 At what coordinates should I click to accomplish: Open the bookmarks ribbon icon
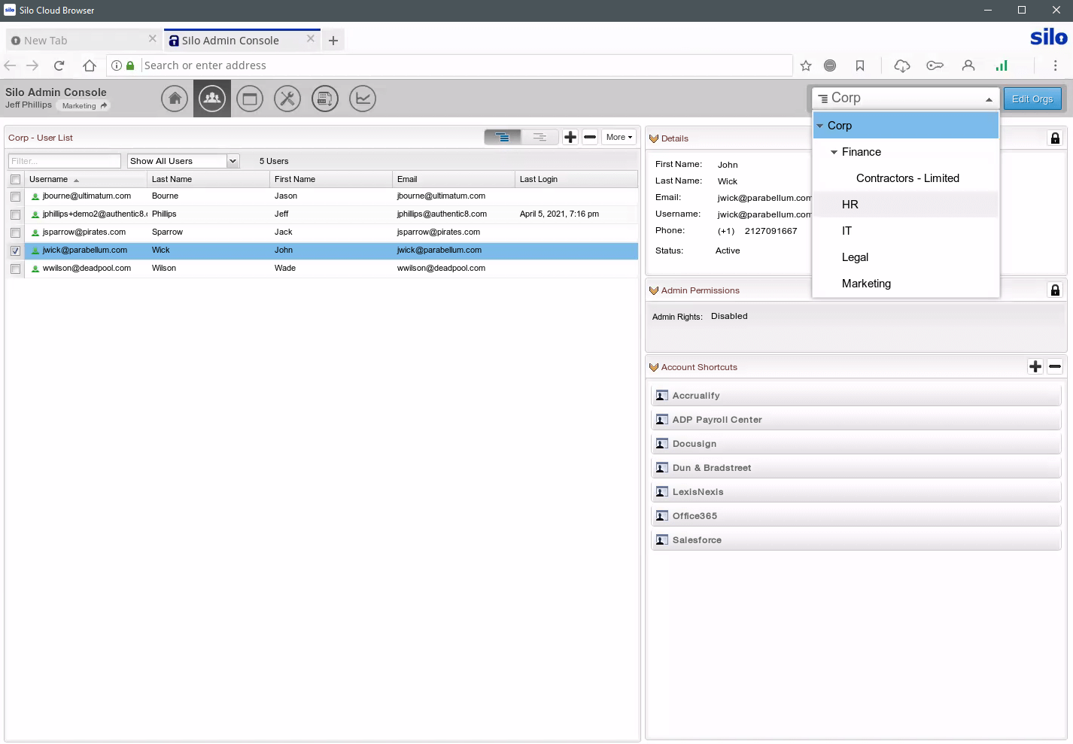click(x=860, y=65)
